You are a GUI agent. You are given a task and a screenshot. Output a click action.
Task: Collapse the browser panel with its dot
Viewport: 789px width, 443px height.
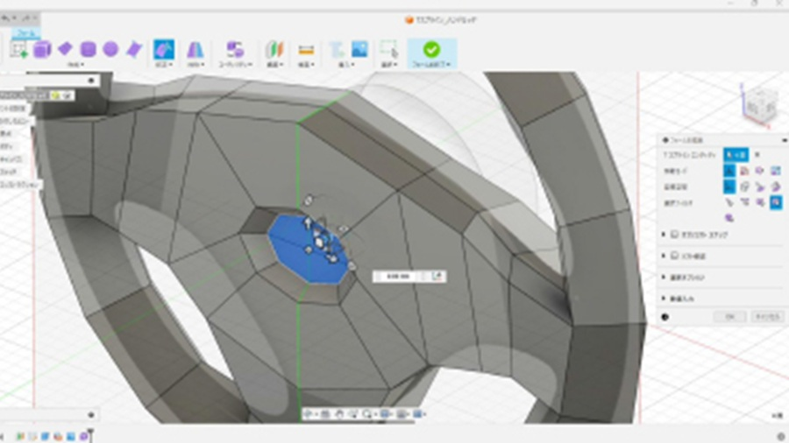pos(91,81)
